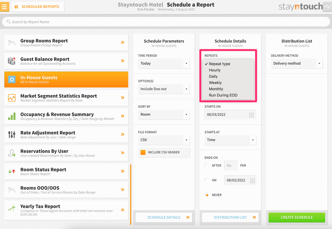Open the Starts At Time dropdown
332x229 pixels.
[x=230, y=140]
